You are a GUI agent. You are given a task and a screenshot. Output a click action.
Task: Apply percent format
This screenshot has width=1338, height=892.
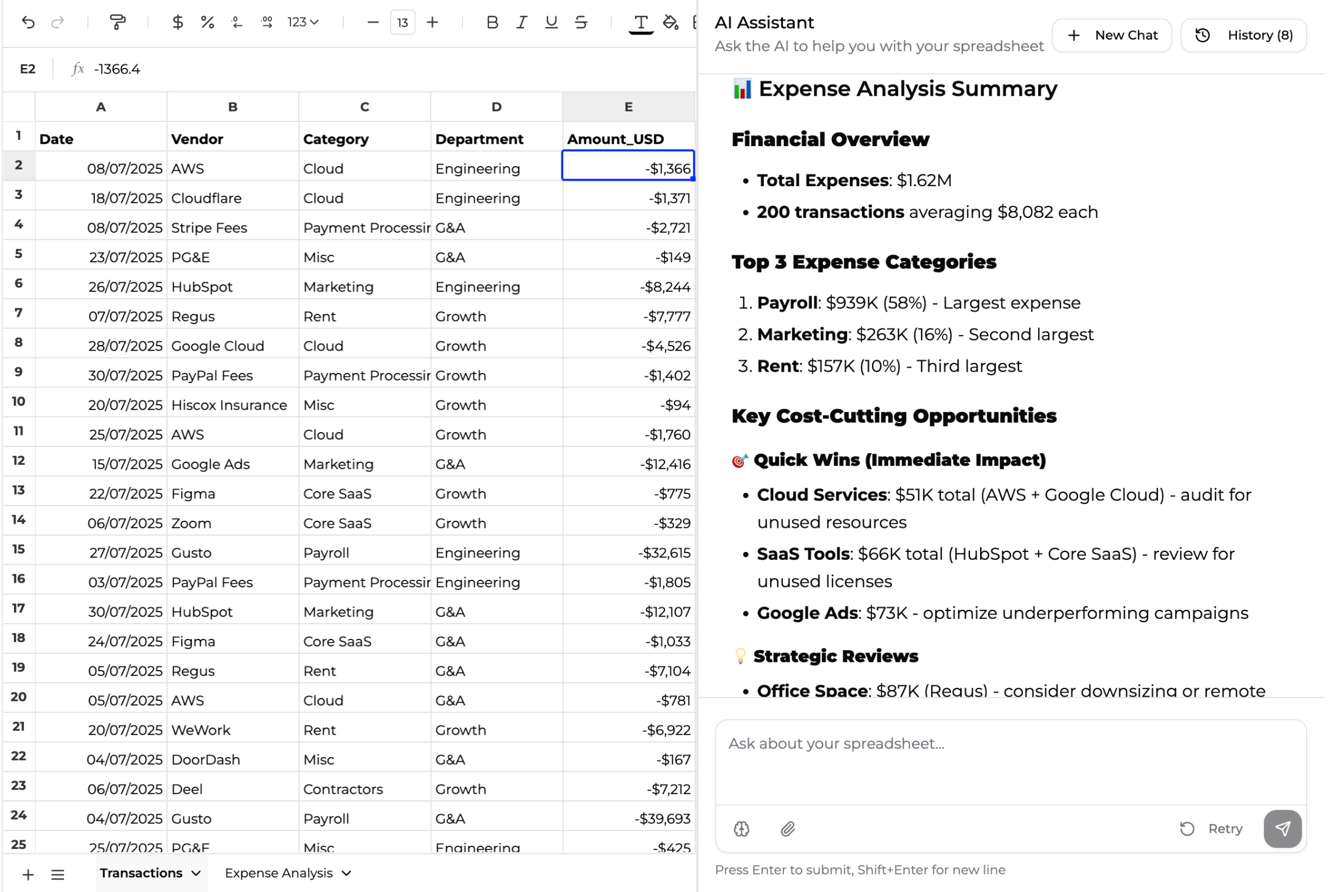207,22
